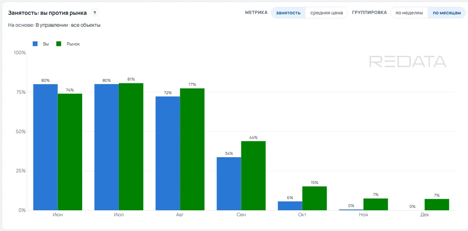Click the «Сен» axis label
This screenshot has height=231, width=468.
point(241,215)
